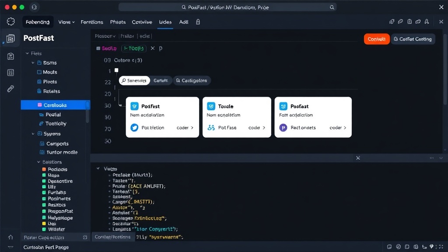Open the Adit menu
Screen dimensions: 448x252
tap(183, 22)
